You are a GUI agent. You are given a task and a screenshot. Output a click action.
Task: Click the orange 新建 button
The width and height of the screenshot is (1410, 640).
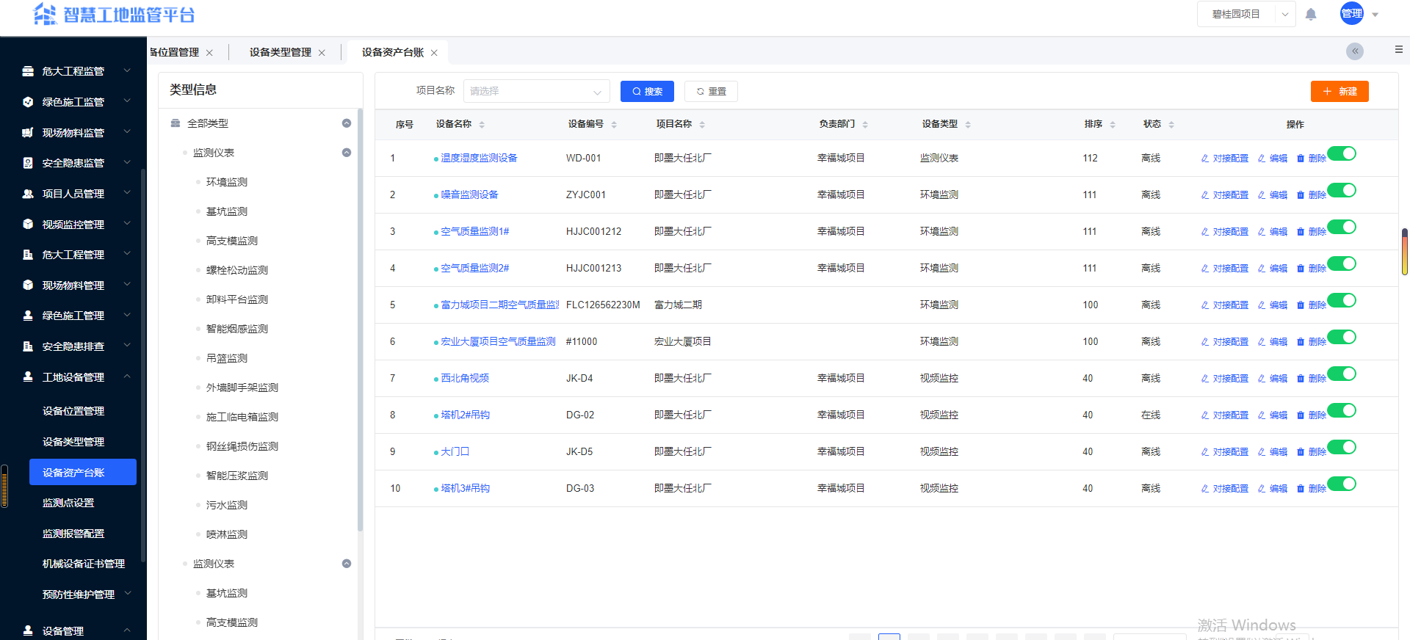1339,92
